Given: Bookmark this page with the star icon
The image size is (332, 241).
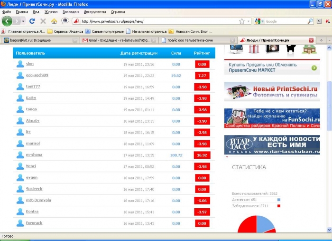Looking at the screenshot, I should coord(242,21).
